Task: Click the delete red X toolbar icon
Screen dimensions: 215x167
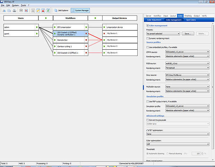Action: [x=26, y=10]
